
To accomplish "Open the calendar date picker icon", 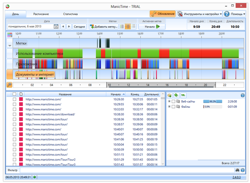I will pyautogui.click(x=56, y=27).
